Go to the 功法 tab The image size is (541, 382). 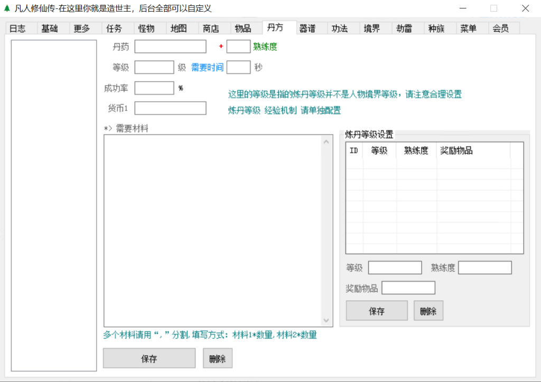coord(340,28)
